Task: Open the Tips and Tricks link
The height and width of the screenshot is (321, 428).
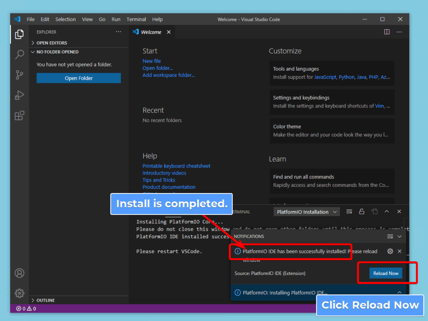Action: 158,180
